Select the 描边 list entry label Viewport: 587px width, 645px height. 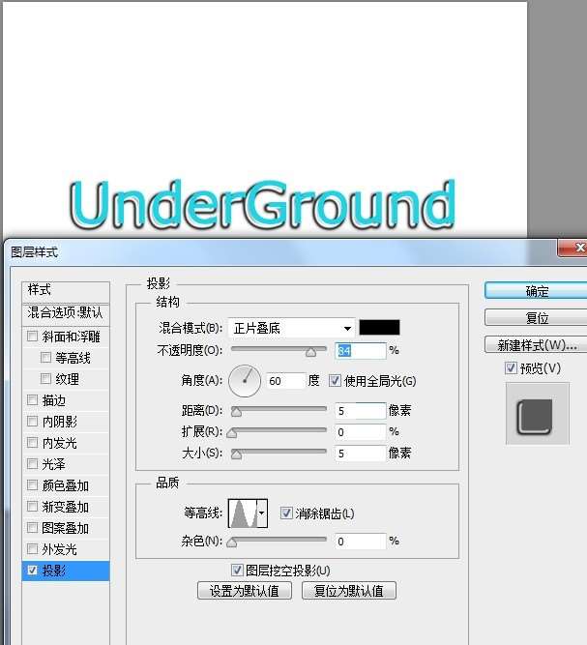[54, 400]
